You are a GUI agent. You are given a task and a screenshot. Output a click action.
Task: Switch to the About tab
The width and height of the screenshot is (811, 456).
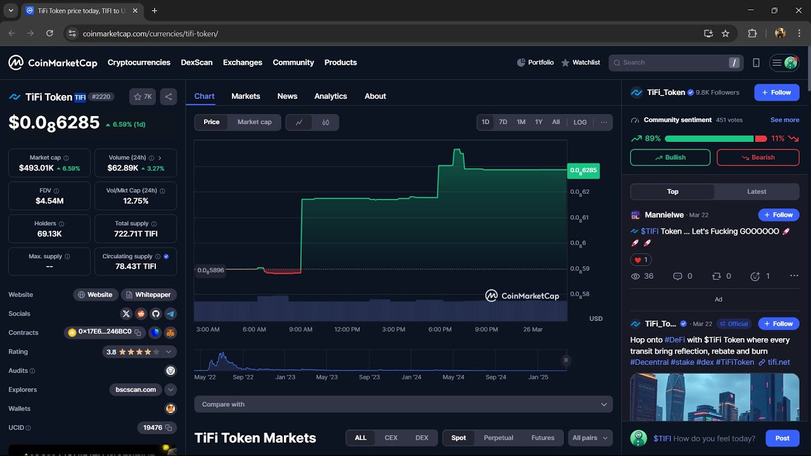point(375,96)
